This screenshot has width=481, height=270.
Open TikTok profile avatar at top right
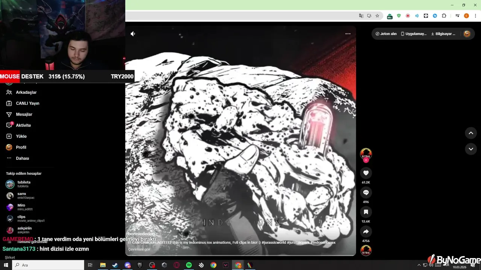click(467, 34)
